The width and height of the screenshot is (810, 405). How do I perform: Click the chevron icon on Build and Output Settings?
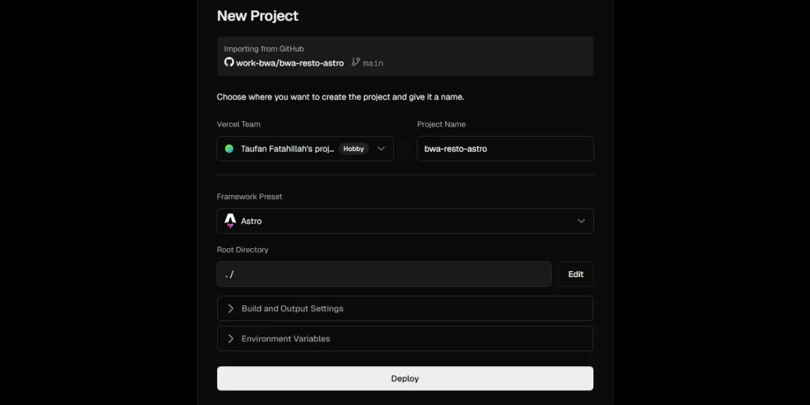click(230, 308)
